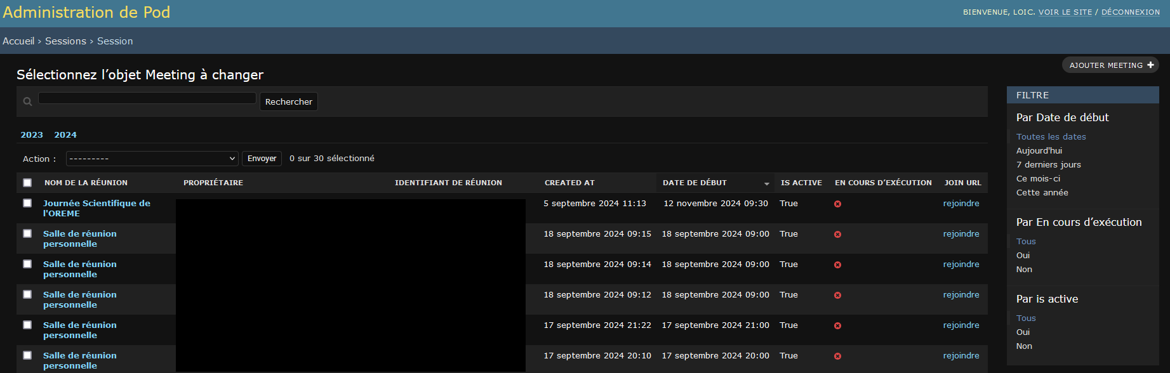Click the search magnifier icon

(x=27, y=101)
